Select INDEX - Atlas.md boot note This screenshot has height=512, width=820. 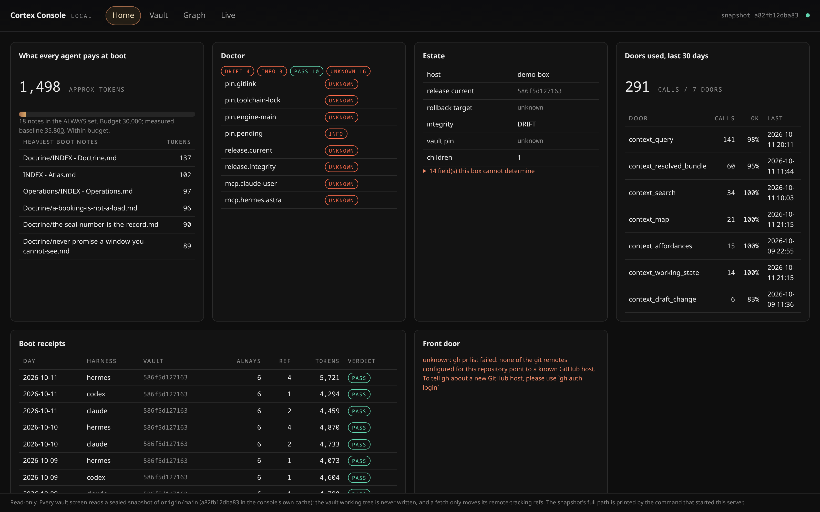point(107,175)
